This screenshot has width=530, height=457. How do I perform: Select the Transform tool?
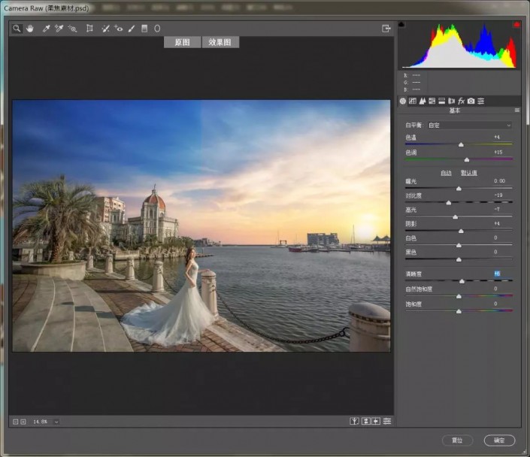click(x=89, y=29)
